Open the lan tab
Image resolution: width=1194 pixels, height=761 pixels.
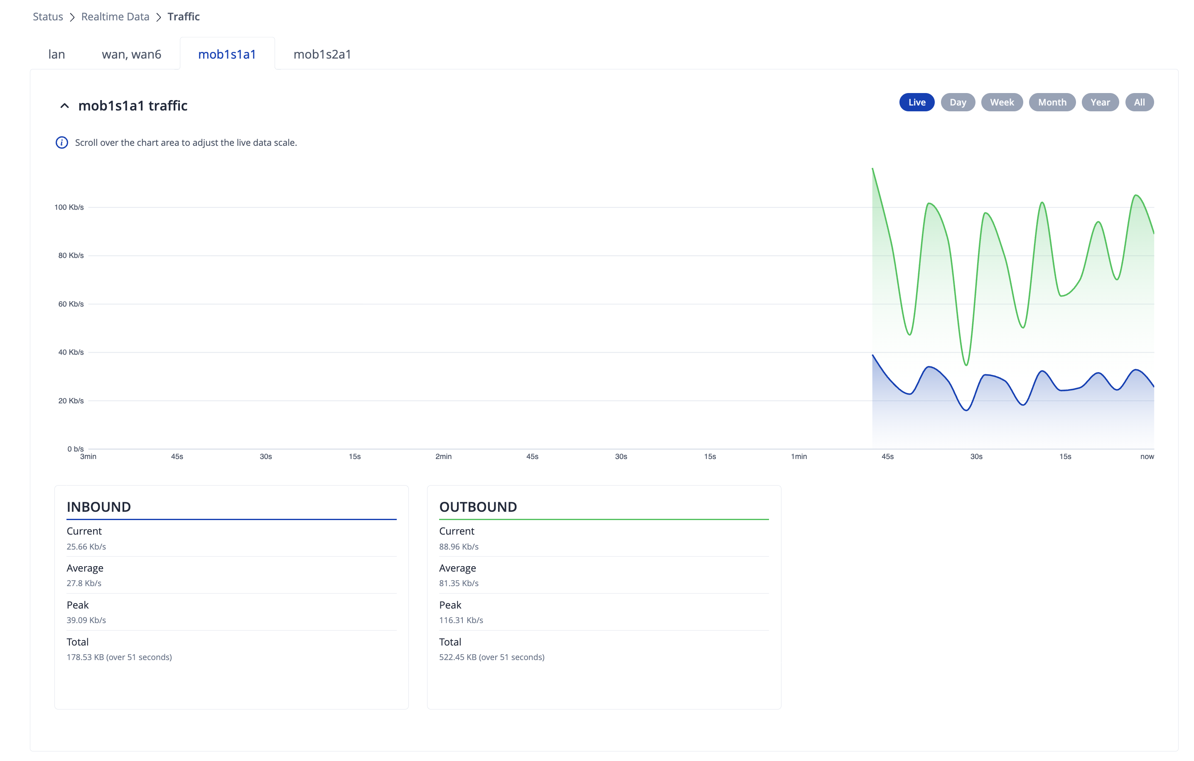pos(57,54)
